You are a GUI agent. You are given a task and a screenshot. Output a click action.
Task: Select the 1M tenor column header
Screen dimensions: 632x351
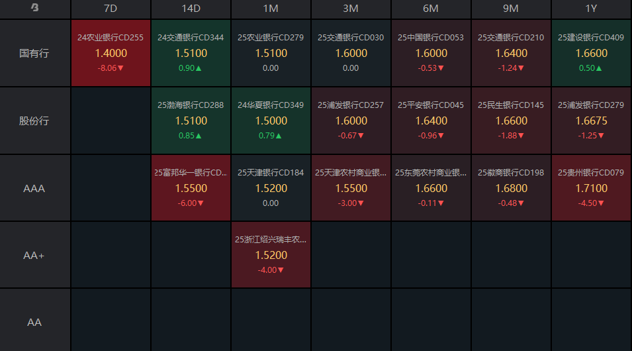(271, 9)
